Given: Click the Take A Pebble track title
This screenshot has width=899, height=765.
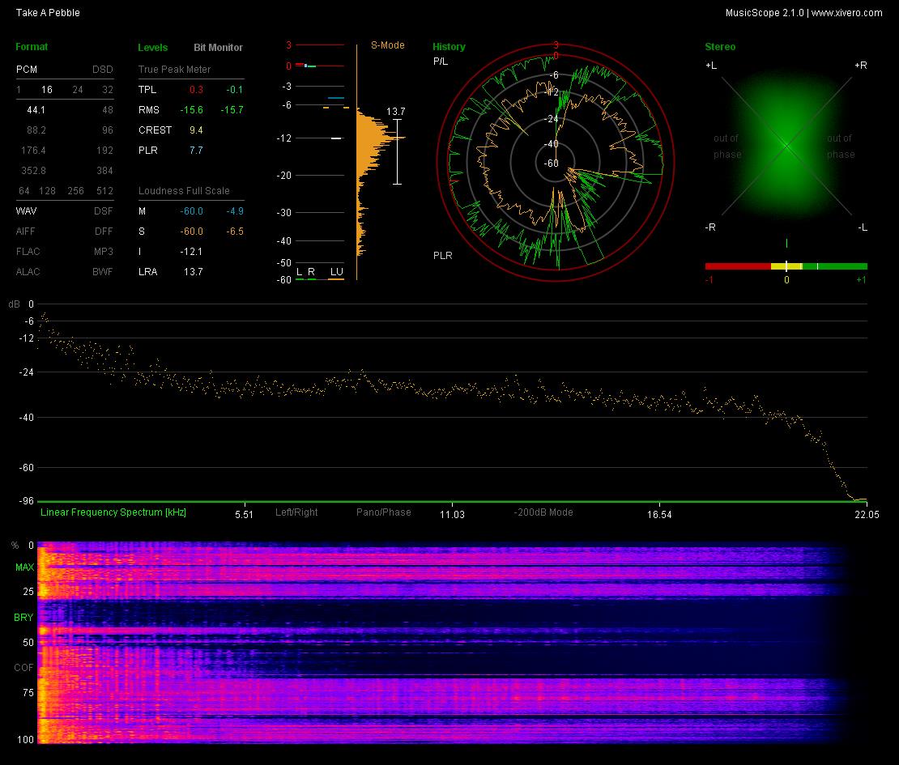Looking at the screenshot, I should pos(48,13).
